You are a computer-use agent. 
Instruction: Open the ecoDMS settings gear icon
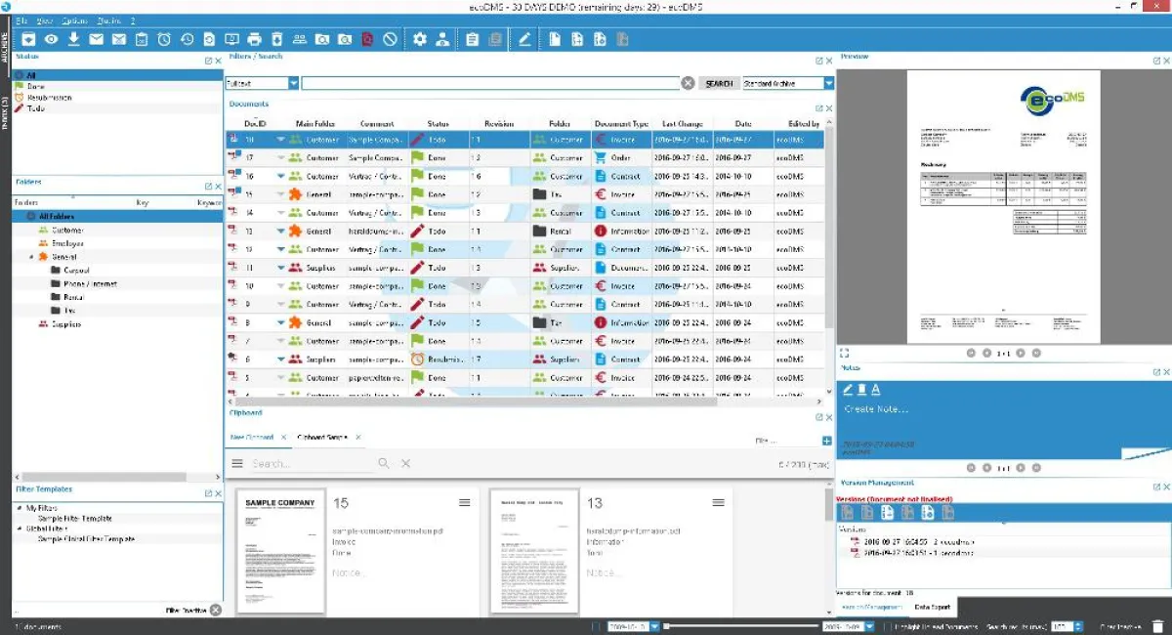(418, 39)
